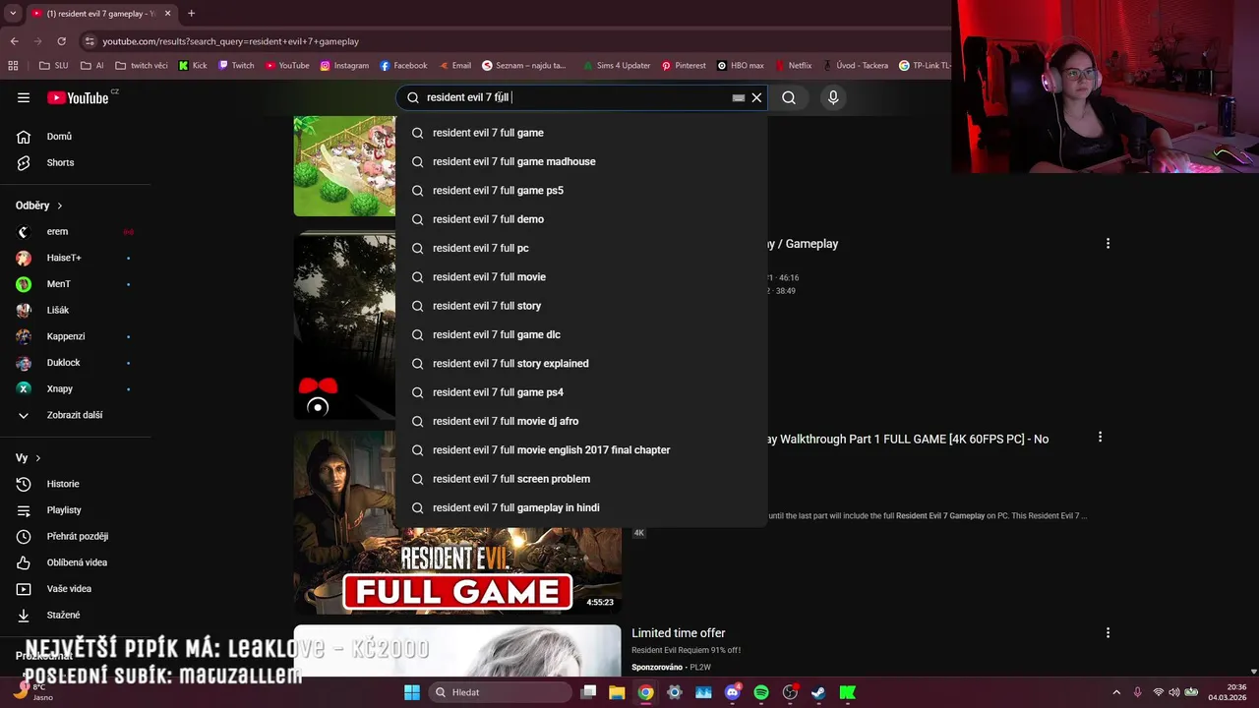Viewport: 1259px width, 708px height.
Task: Select suggestion 'resident evil 7 full game ps5'
Action: point(581,191)
